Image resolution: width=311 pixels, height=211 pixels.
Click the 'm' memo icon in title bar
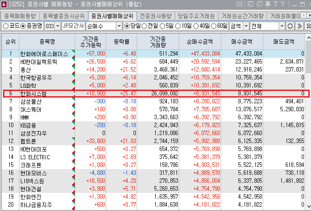[240, 4]
